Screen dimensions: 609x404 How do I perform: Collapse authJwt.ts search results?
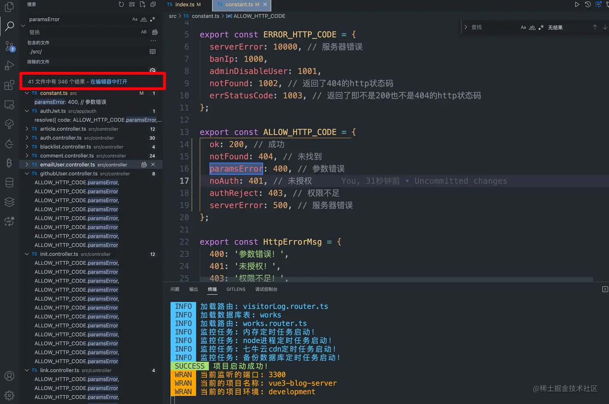[27, 111]
